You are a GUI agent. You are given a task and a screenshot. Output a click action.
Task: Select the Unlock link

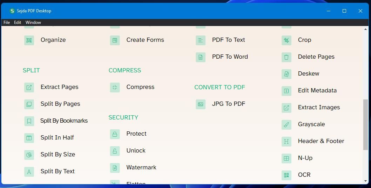pyautogui.click(x=136, y=150)
